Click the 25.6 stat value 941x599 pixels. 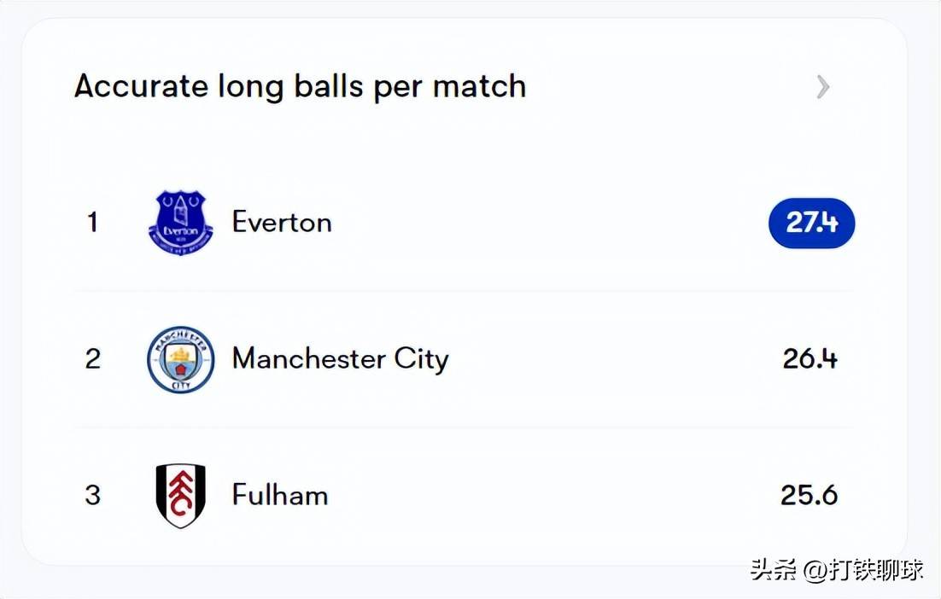click(809, 496)
